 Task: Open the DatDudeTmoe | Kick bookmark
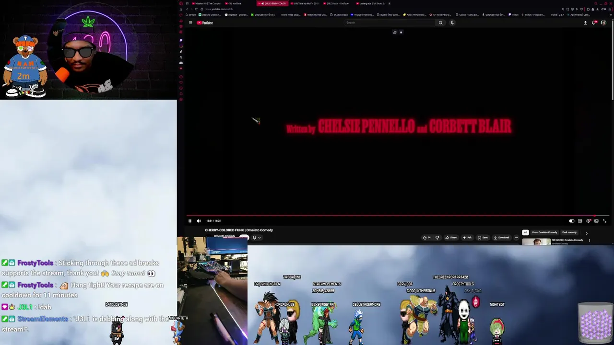(263, 15)
